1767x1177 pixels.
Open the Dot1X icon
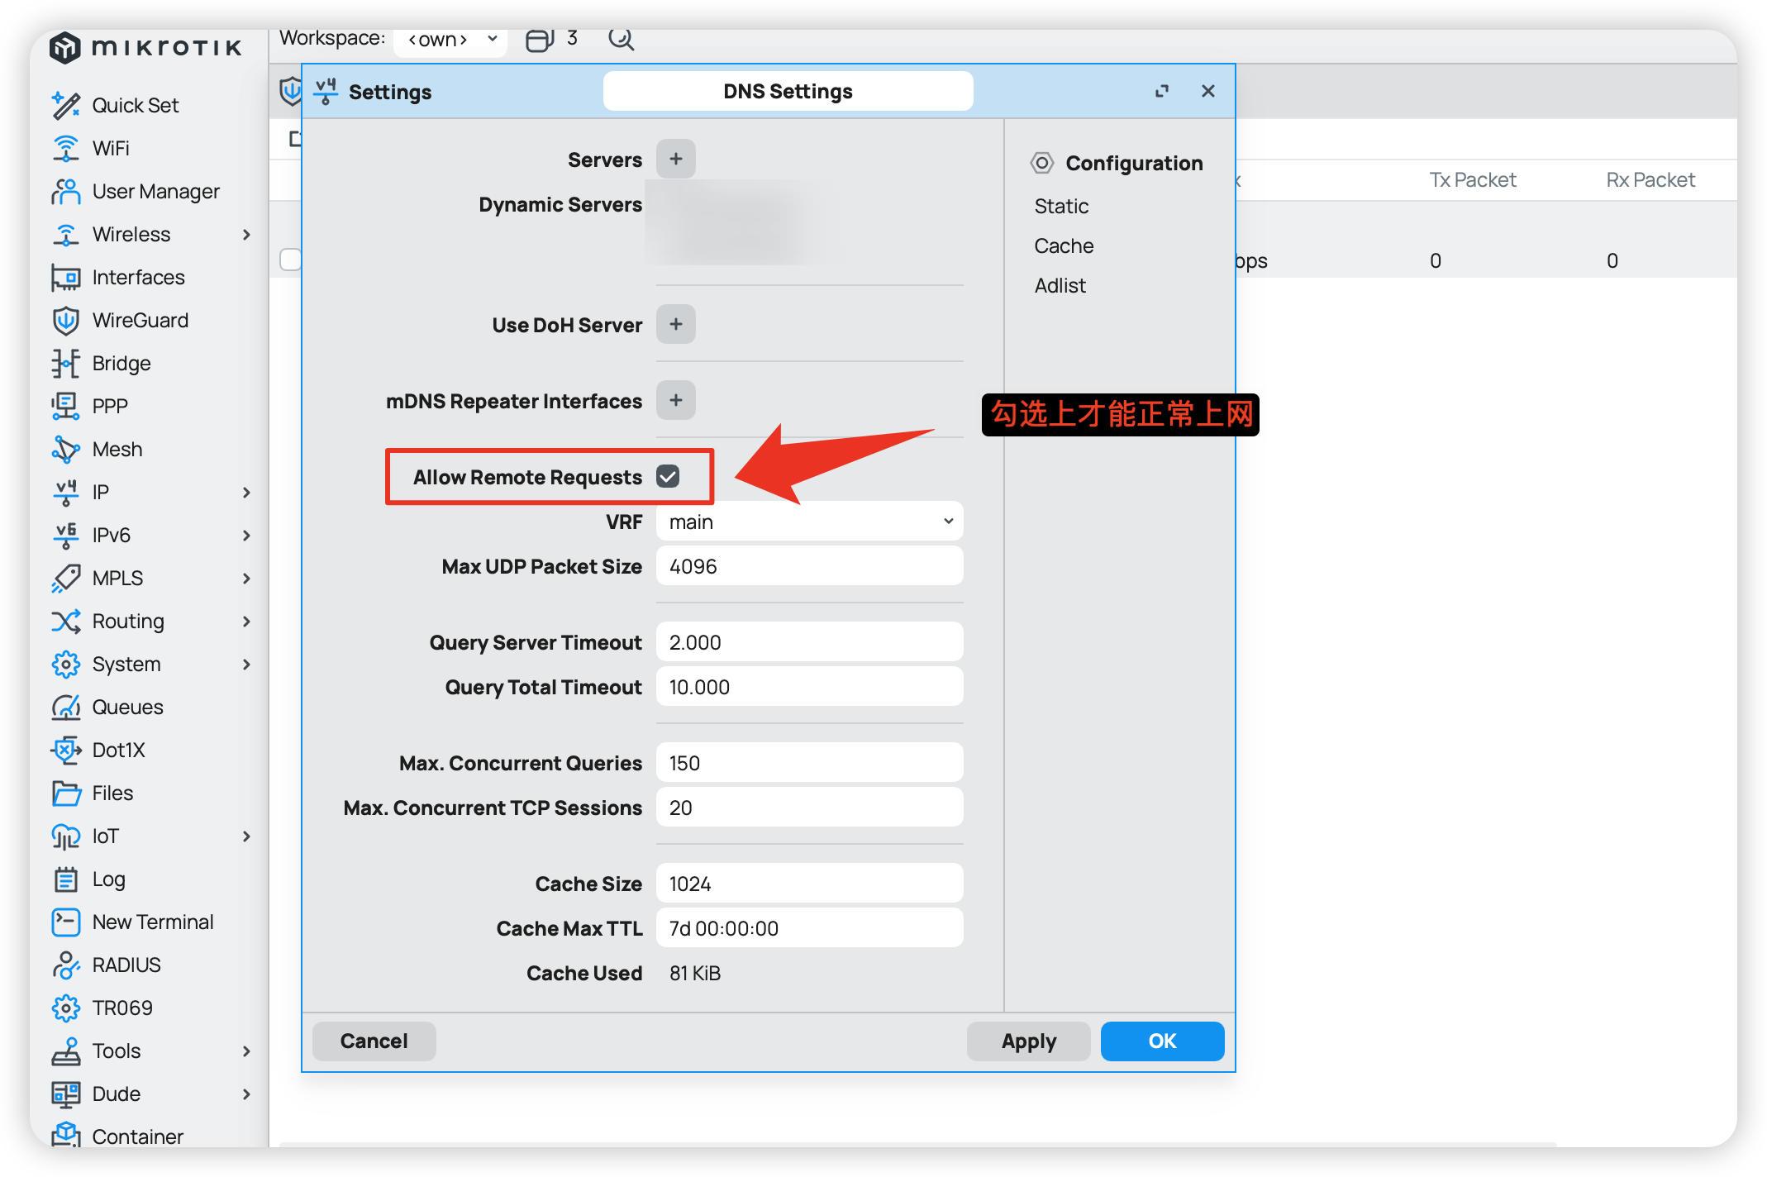tap(66, 750)
